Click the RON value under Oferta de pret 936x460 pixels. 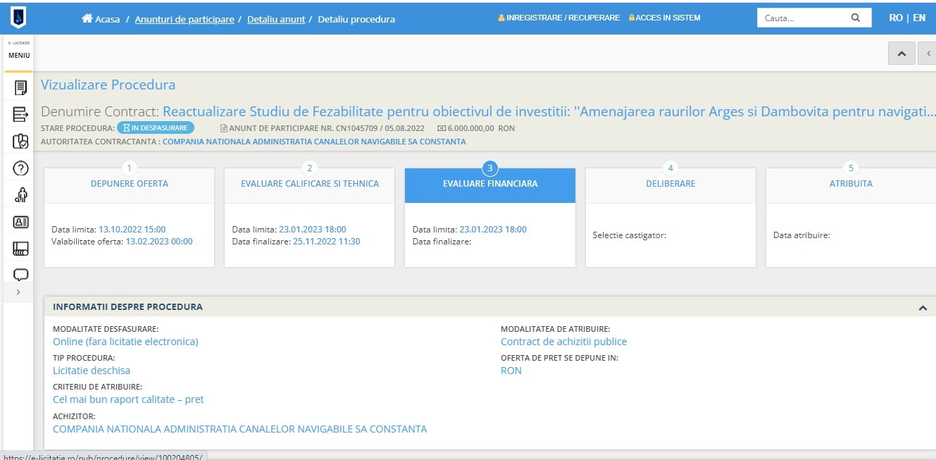pos(511,371)
